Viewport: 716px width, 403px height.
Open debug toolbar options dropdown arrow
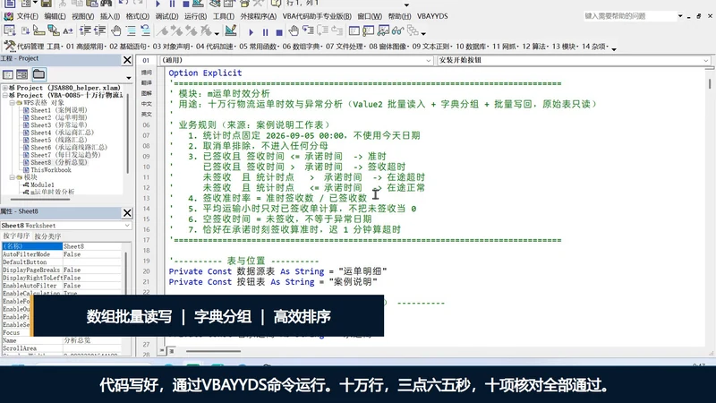pyautogui.click(x=423, y=33)
